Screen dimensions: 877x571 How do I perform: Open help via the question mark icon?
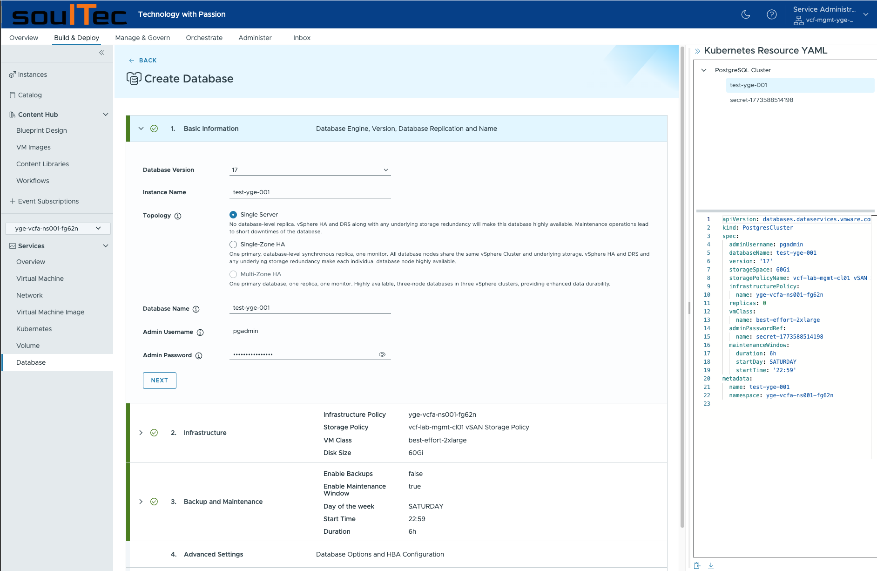click(772, 14)
